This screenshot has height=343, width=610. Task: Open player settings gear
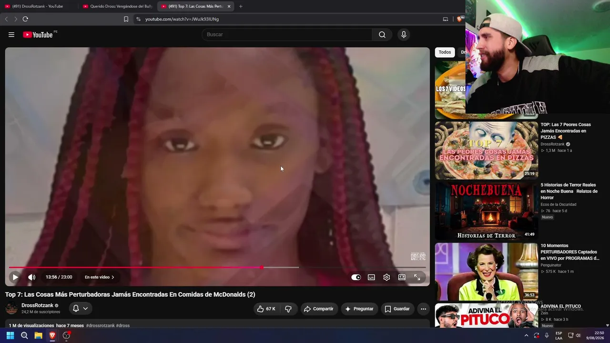point(386,277)
